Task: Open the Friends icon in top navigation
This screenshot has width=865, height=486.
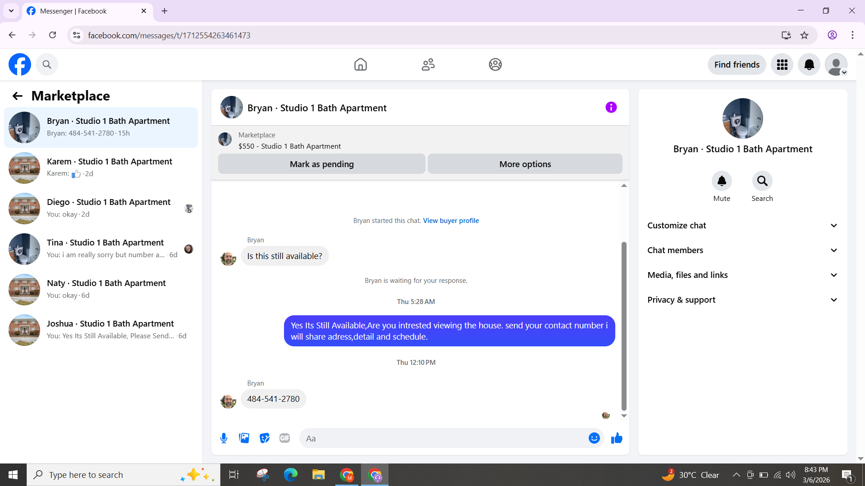Action: [428, 64]
